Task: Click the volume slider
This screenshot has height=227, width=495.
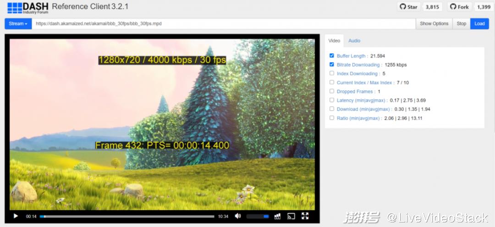Action: [257, 216]
